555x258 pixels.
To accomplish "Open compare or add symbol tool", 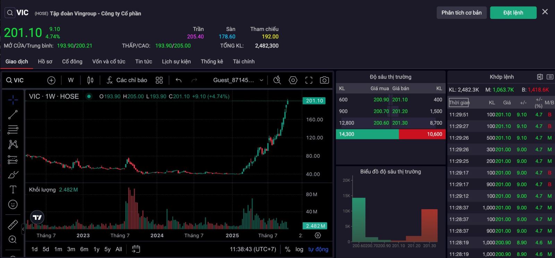I will coord(51,80).
